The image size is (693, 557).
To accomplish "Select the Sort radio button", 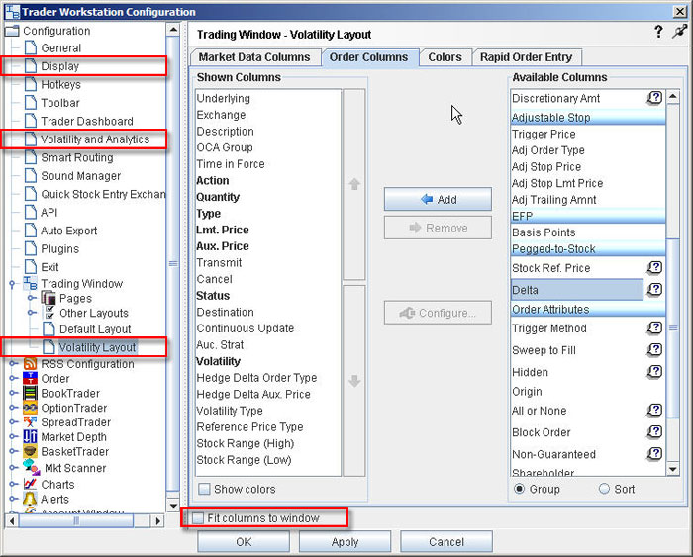I will tap(604, 489).
